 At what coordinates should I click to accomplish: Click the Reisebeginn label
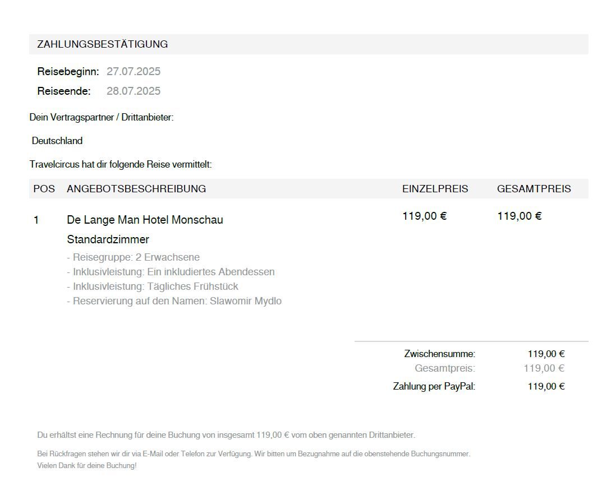coord(68,72)
